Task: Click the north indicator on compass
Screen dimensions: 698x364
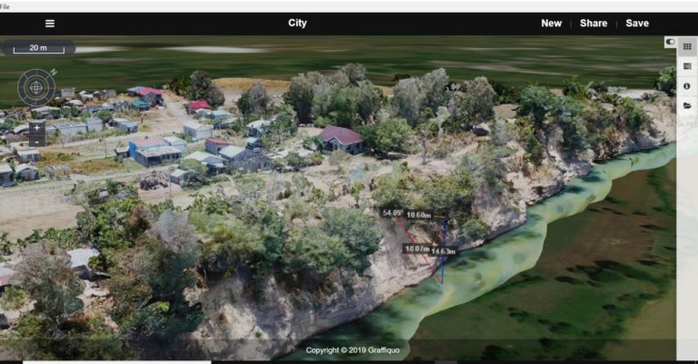Action: pos(54,71)
